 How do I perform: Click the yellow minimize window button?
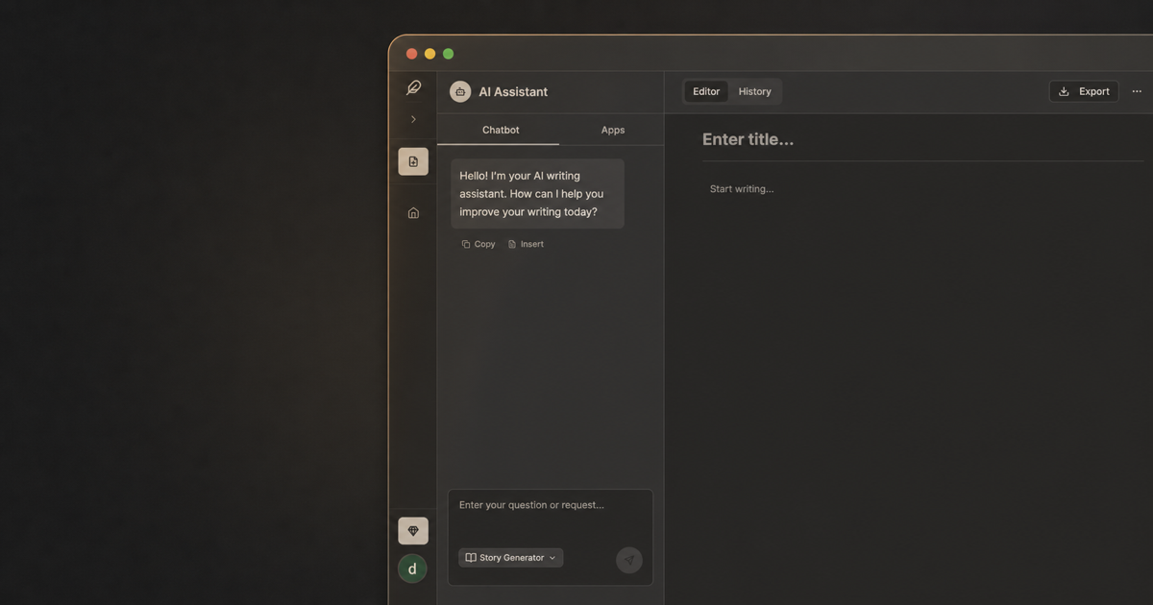tap(430, 54)
